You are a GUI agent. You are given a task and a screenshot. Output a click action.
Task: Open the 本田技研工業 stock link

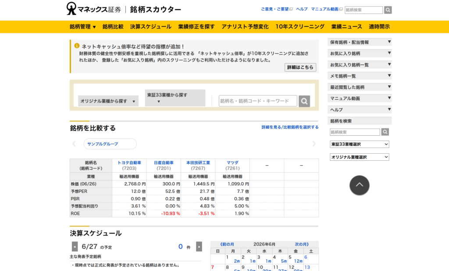click(x=198, y=163)
